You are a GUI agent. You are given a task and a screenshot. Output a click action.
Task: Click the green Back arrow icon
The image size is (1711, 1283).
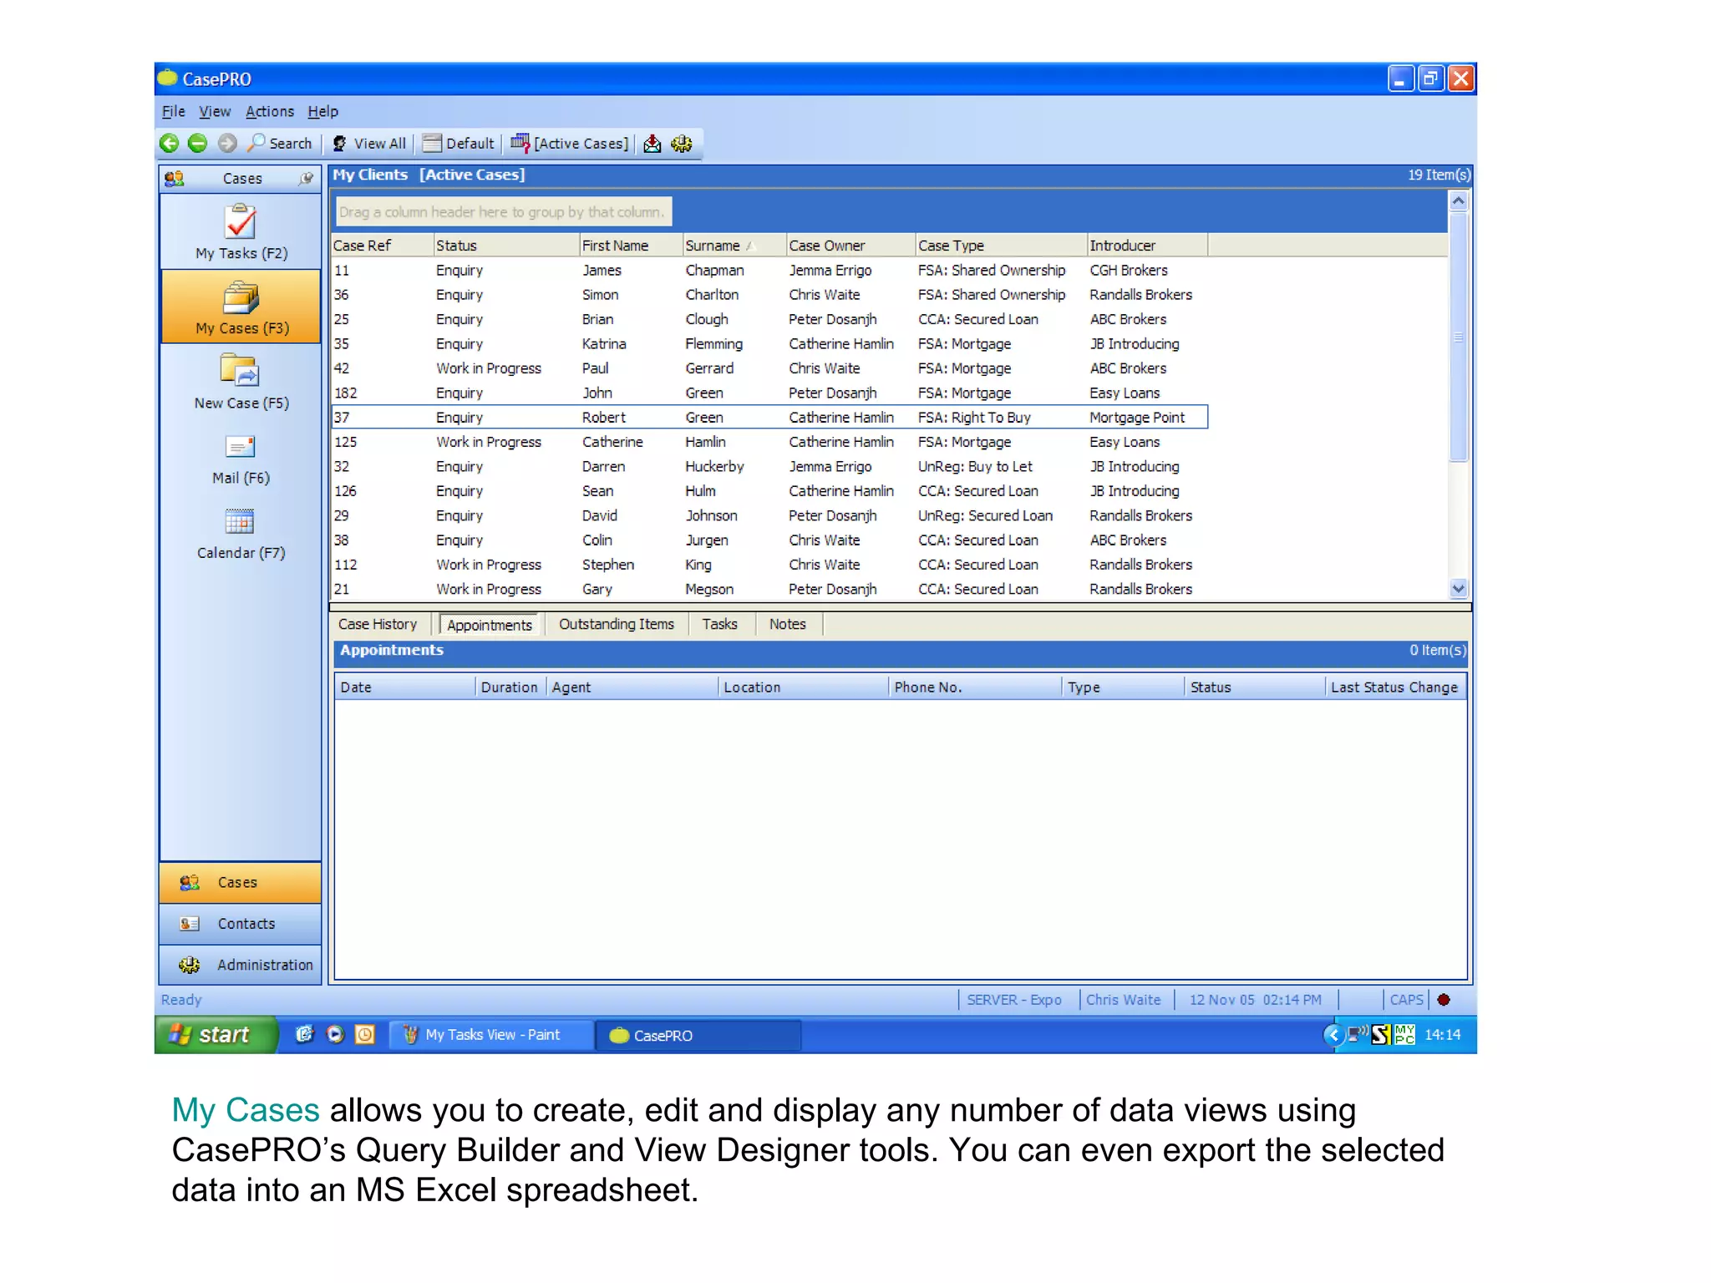point(170,144)
